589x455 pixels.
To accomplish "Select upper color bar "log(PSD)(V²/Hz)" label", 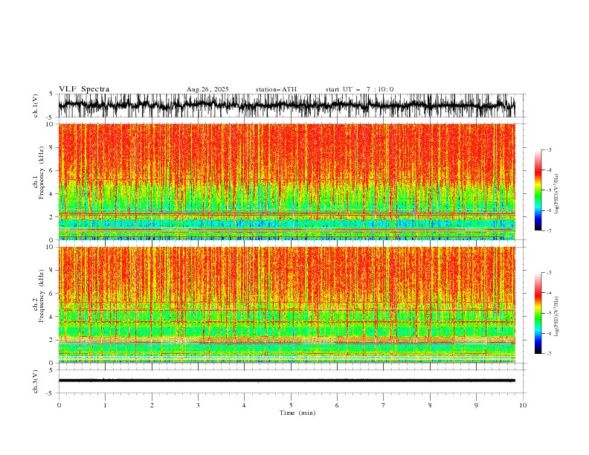I will (x=556, y=194).
